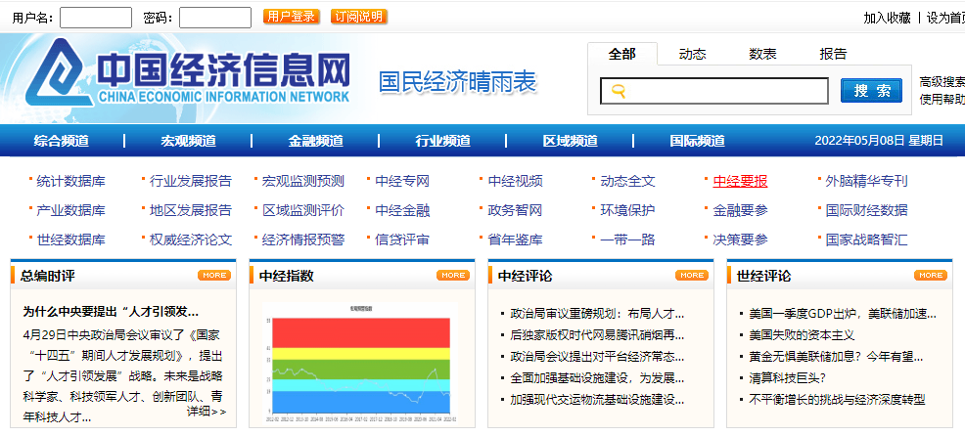Image resolution: width=965 pixels, height=436 pixels.
Task: Open article 清算科技巨头?
Action: (787, 378)
